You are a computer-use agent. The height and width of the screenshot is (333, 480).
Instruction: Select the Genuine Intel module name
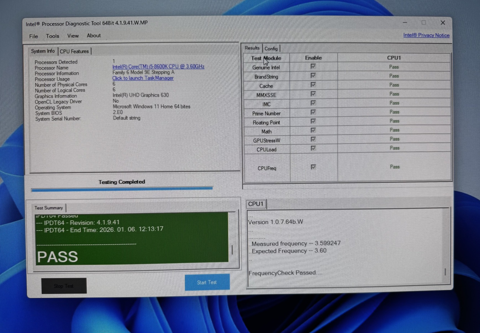266,67
